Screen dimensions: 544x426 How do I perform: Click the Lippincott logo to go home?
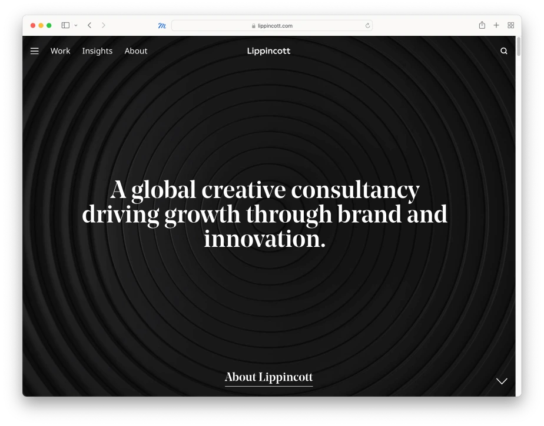pyautogui.click(x=268, y=51)
